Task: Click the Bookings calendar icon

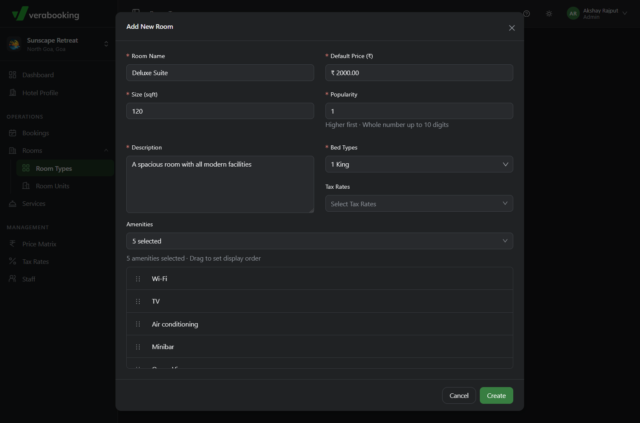Action: pos(13,133)
